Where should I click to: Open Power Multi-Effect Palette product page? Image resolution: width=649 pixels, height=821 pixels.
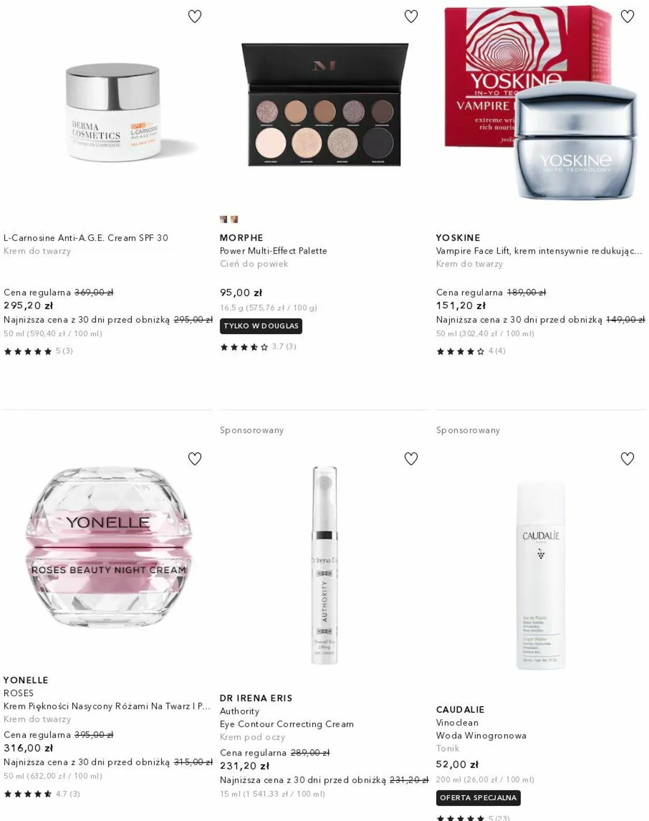pos(274,251)
